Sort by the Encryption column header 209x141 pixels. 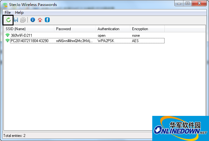pyautogui.click(x=147, y=29)
